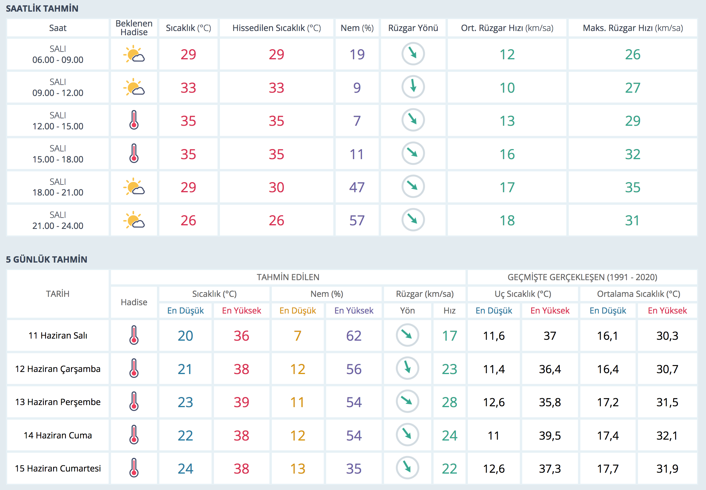Click the SALI 15.00 - 18.00 time cell

(x=58, y=154)
